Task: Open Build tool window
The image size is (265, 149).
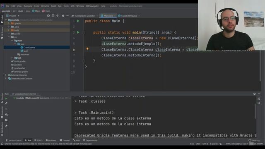Action: [x=76, y=140]
